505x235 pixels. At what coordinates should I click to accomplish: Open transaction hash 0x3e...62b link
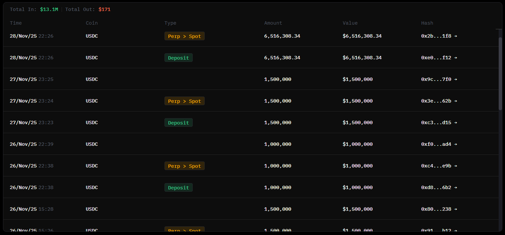tap(439, 101)
